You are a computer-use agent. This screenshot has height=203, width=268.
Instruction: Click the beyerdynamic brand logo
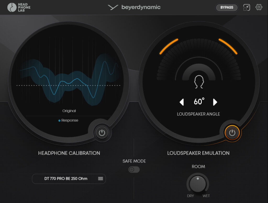134,7
